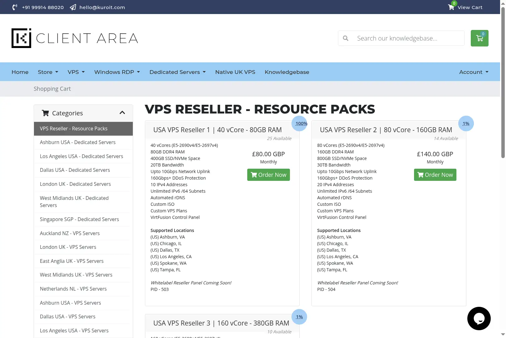The width and height of the screenshot is (506, 338).
Task: Click the green shopping cart icon button
Action: point(479,38)
